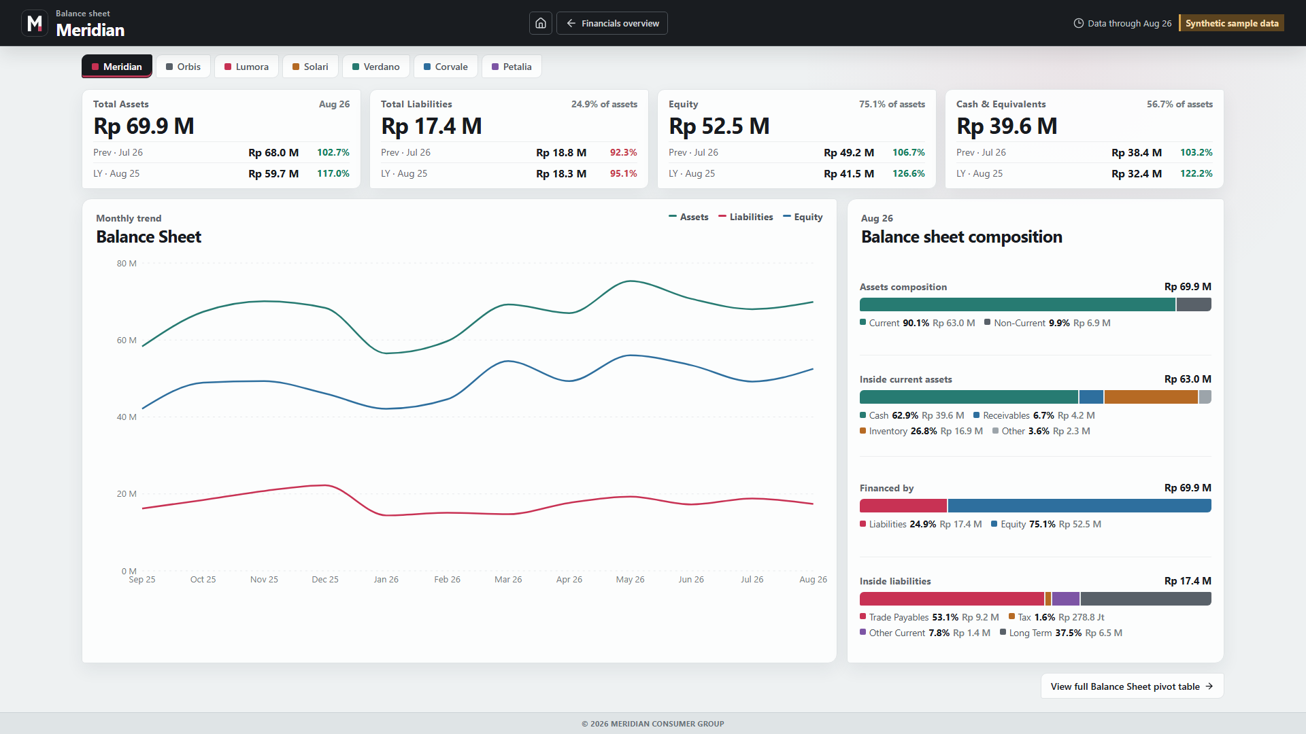Select the Petalia tab
Viewport: 1306px width, 734px height.
[x=512, y=67]
